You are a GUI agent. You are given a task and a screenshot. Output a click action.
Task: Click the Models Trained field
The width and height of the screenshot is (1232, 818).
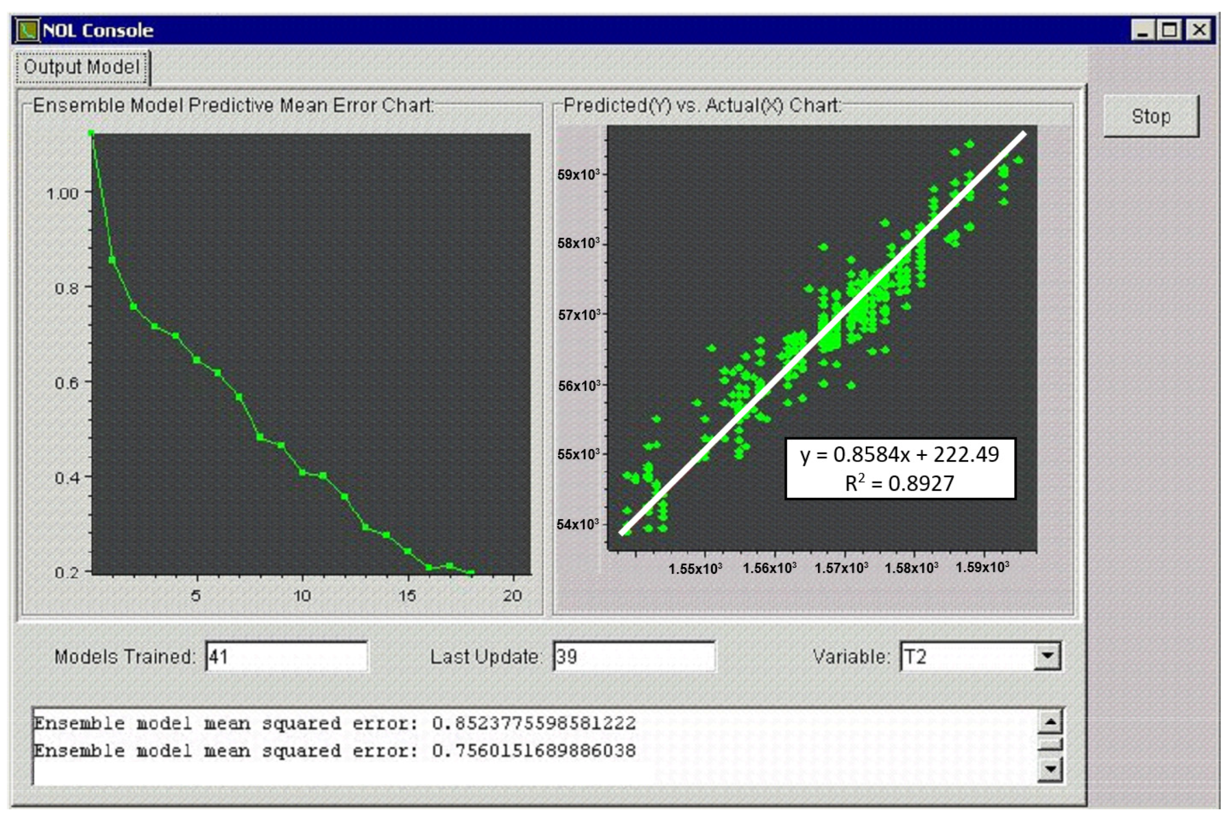286,656
